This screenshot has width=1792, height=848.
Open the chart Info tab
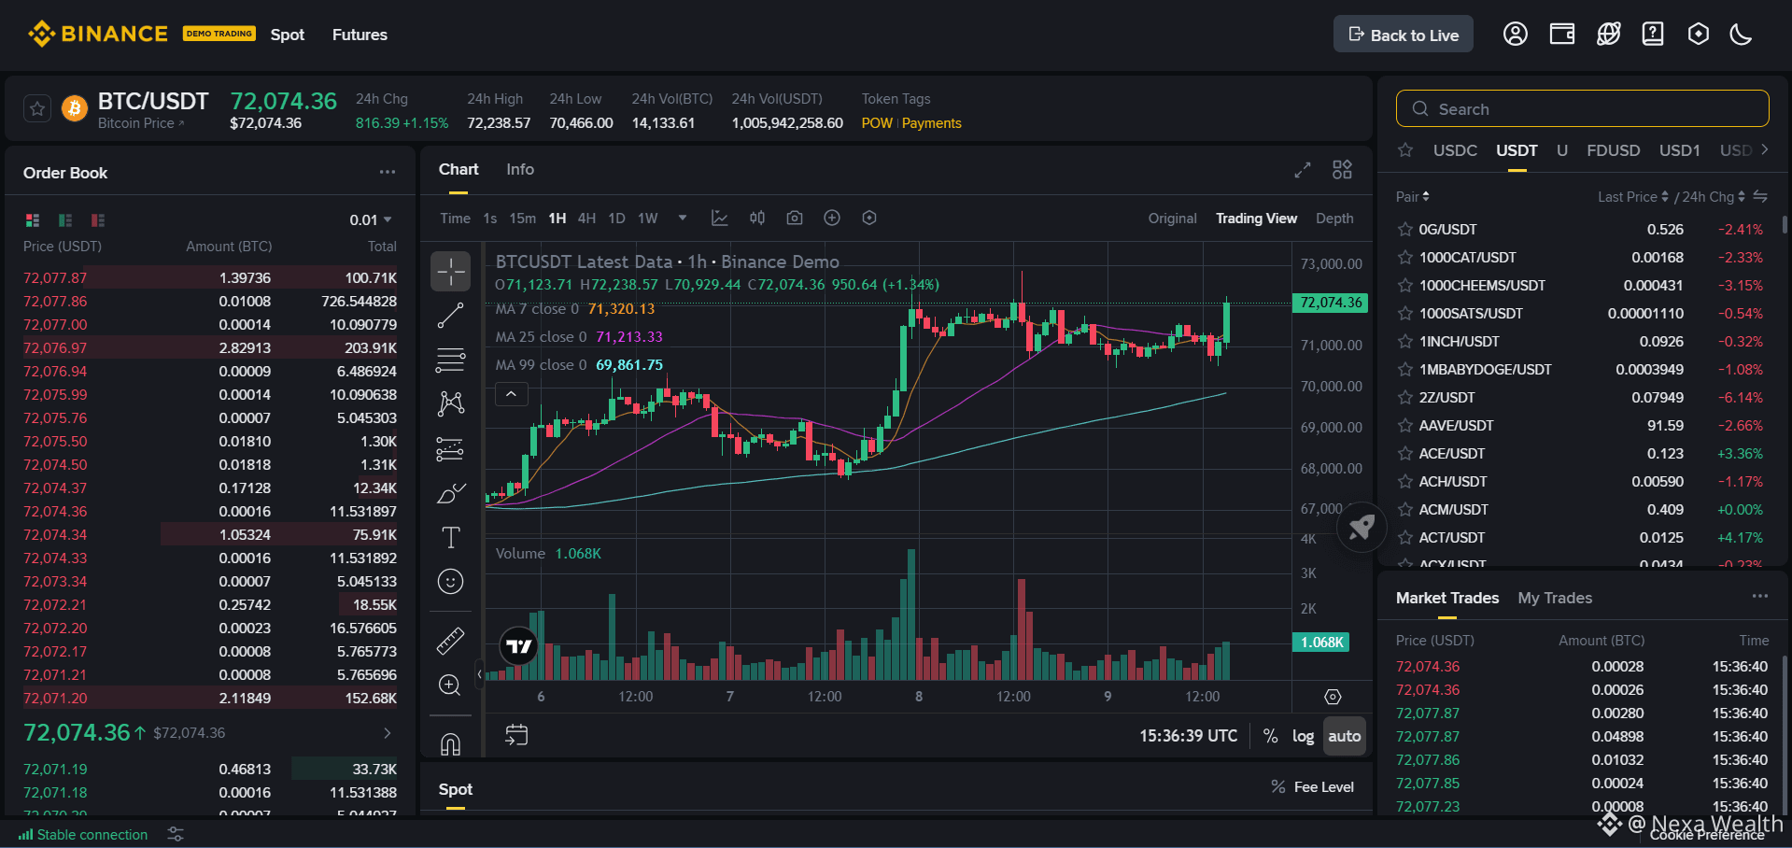[520, 169]
